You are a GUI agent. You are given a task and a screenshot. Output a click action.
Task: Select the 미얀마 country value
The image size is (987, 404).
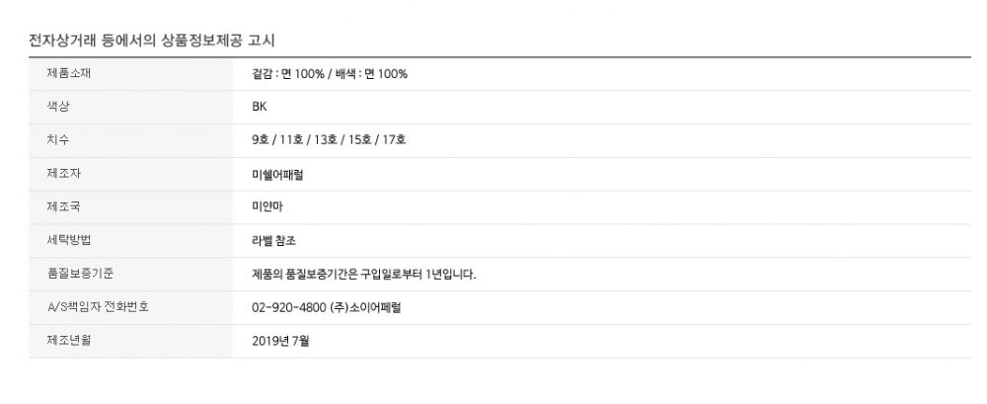click(266, 207)
